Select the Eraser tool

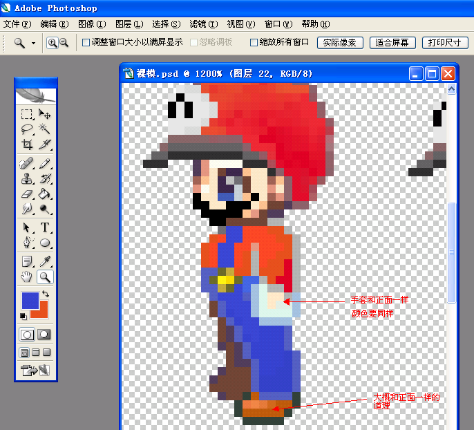click(x=26, y=194)
